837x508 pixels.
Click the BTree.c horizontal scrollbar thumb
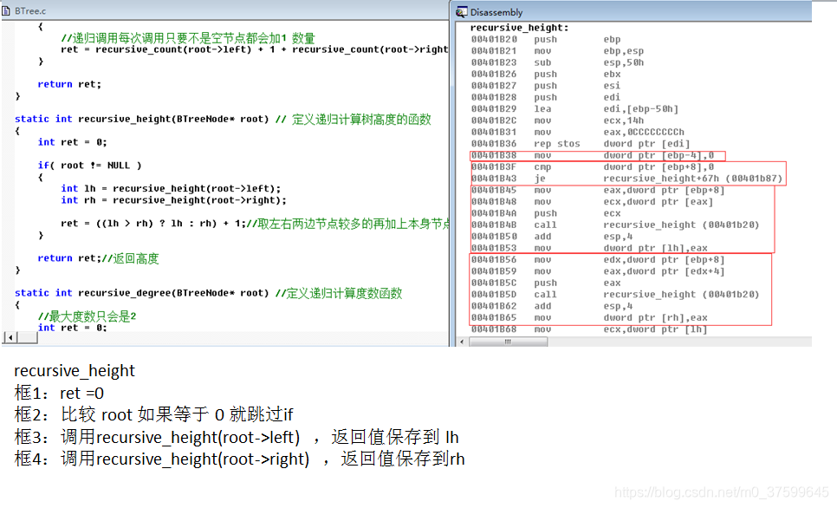click(27, 337)
